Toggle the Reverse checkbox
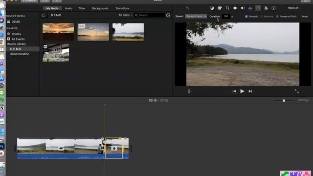Viewport: 313px width, 176px height. click(262, 16)
